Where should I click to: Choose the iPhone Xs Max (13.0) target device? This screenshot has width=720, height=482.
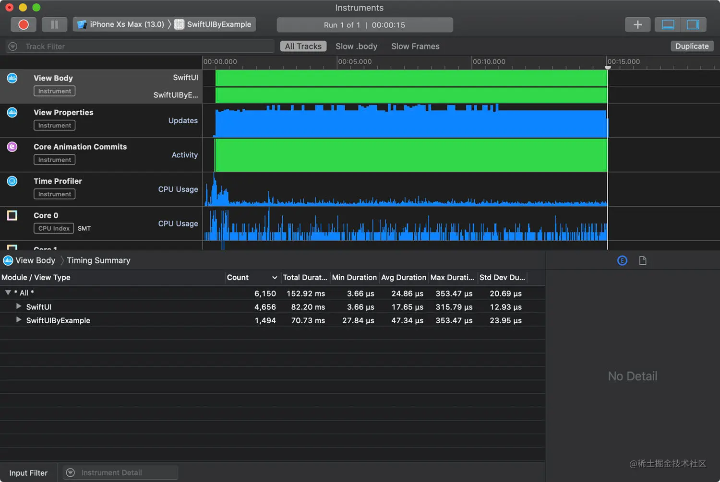click(121, 24)
